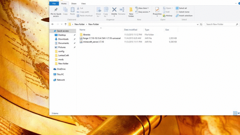Open the New item dropdown
Image resolution: width=240 pixels, height=135 pixels.
click(142, 8)
